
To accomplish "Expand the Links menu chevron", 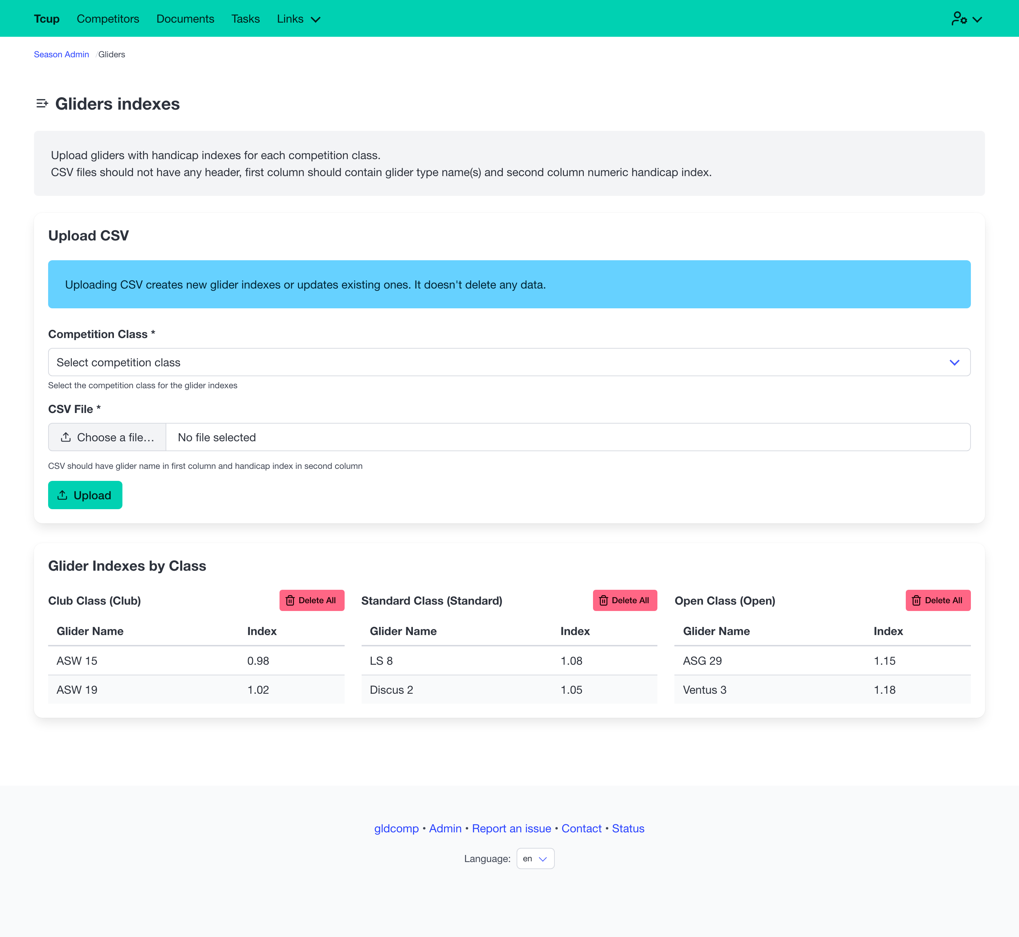I will 316,19.
